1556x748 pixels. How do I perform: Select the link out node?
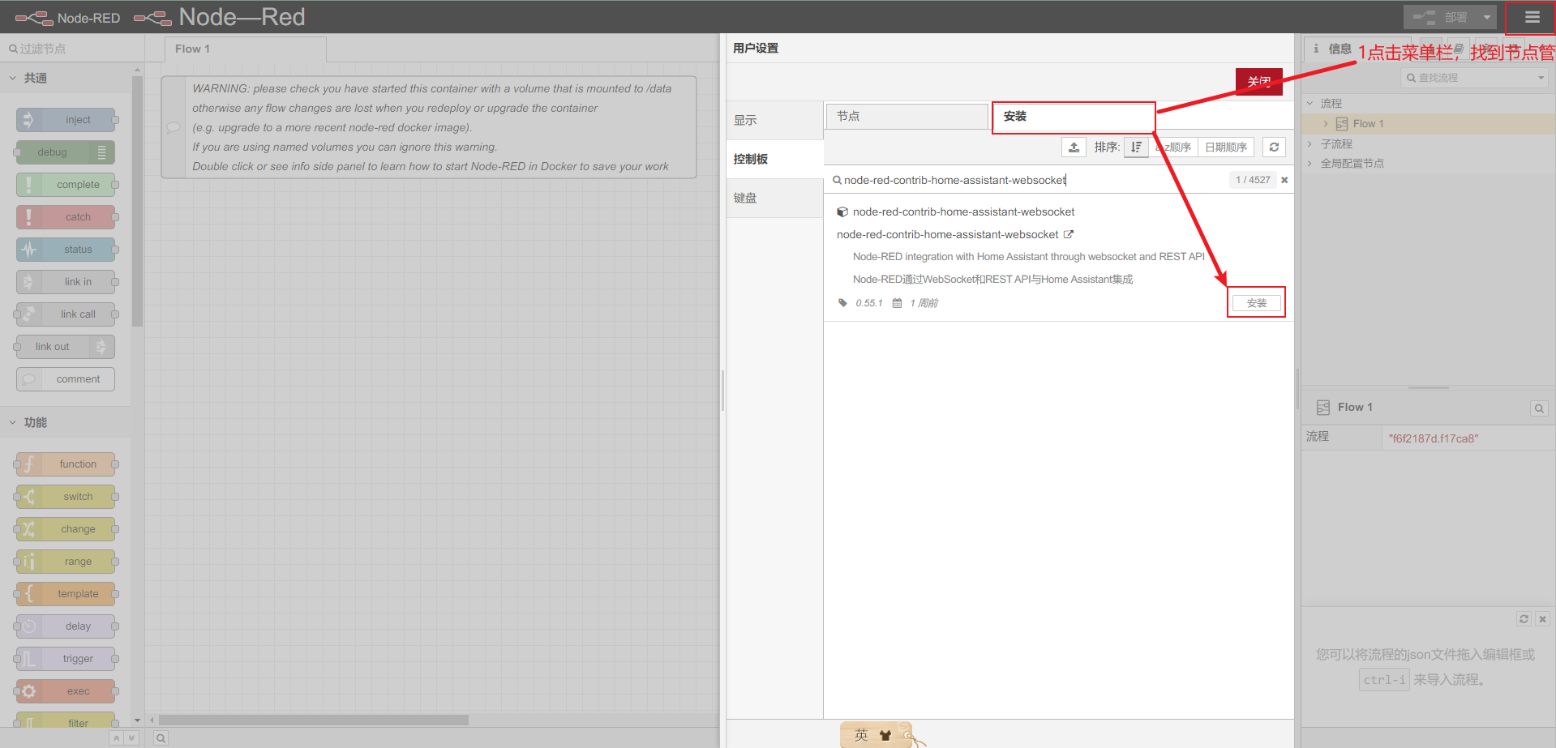(x=66, y=347)
